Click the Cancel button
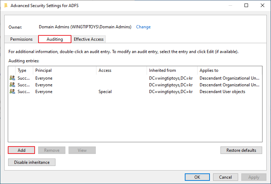271x184 pixels. point(225,177)
